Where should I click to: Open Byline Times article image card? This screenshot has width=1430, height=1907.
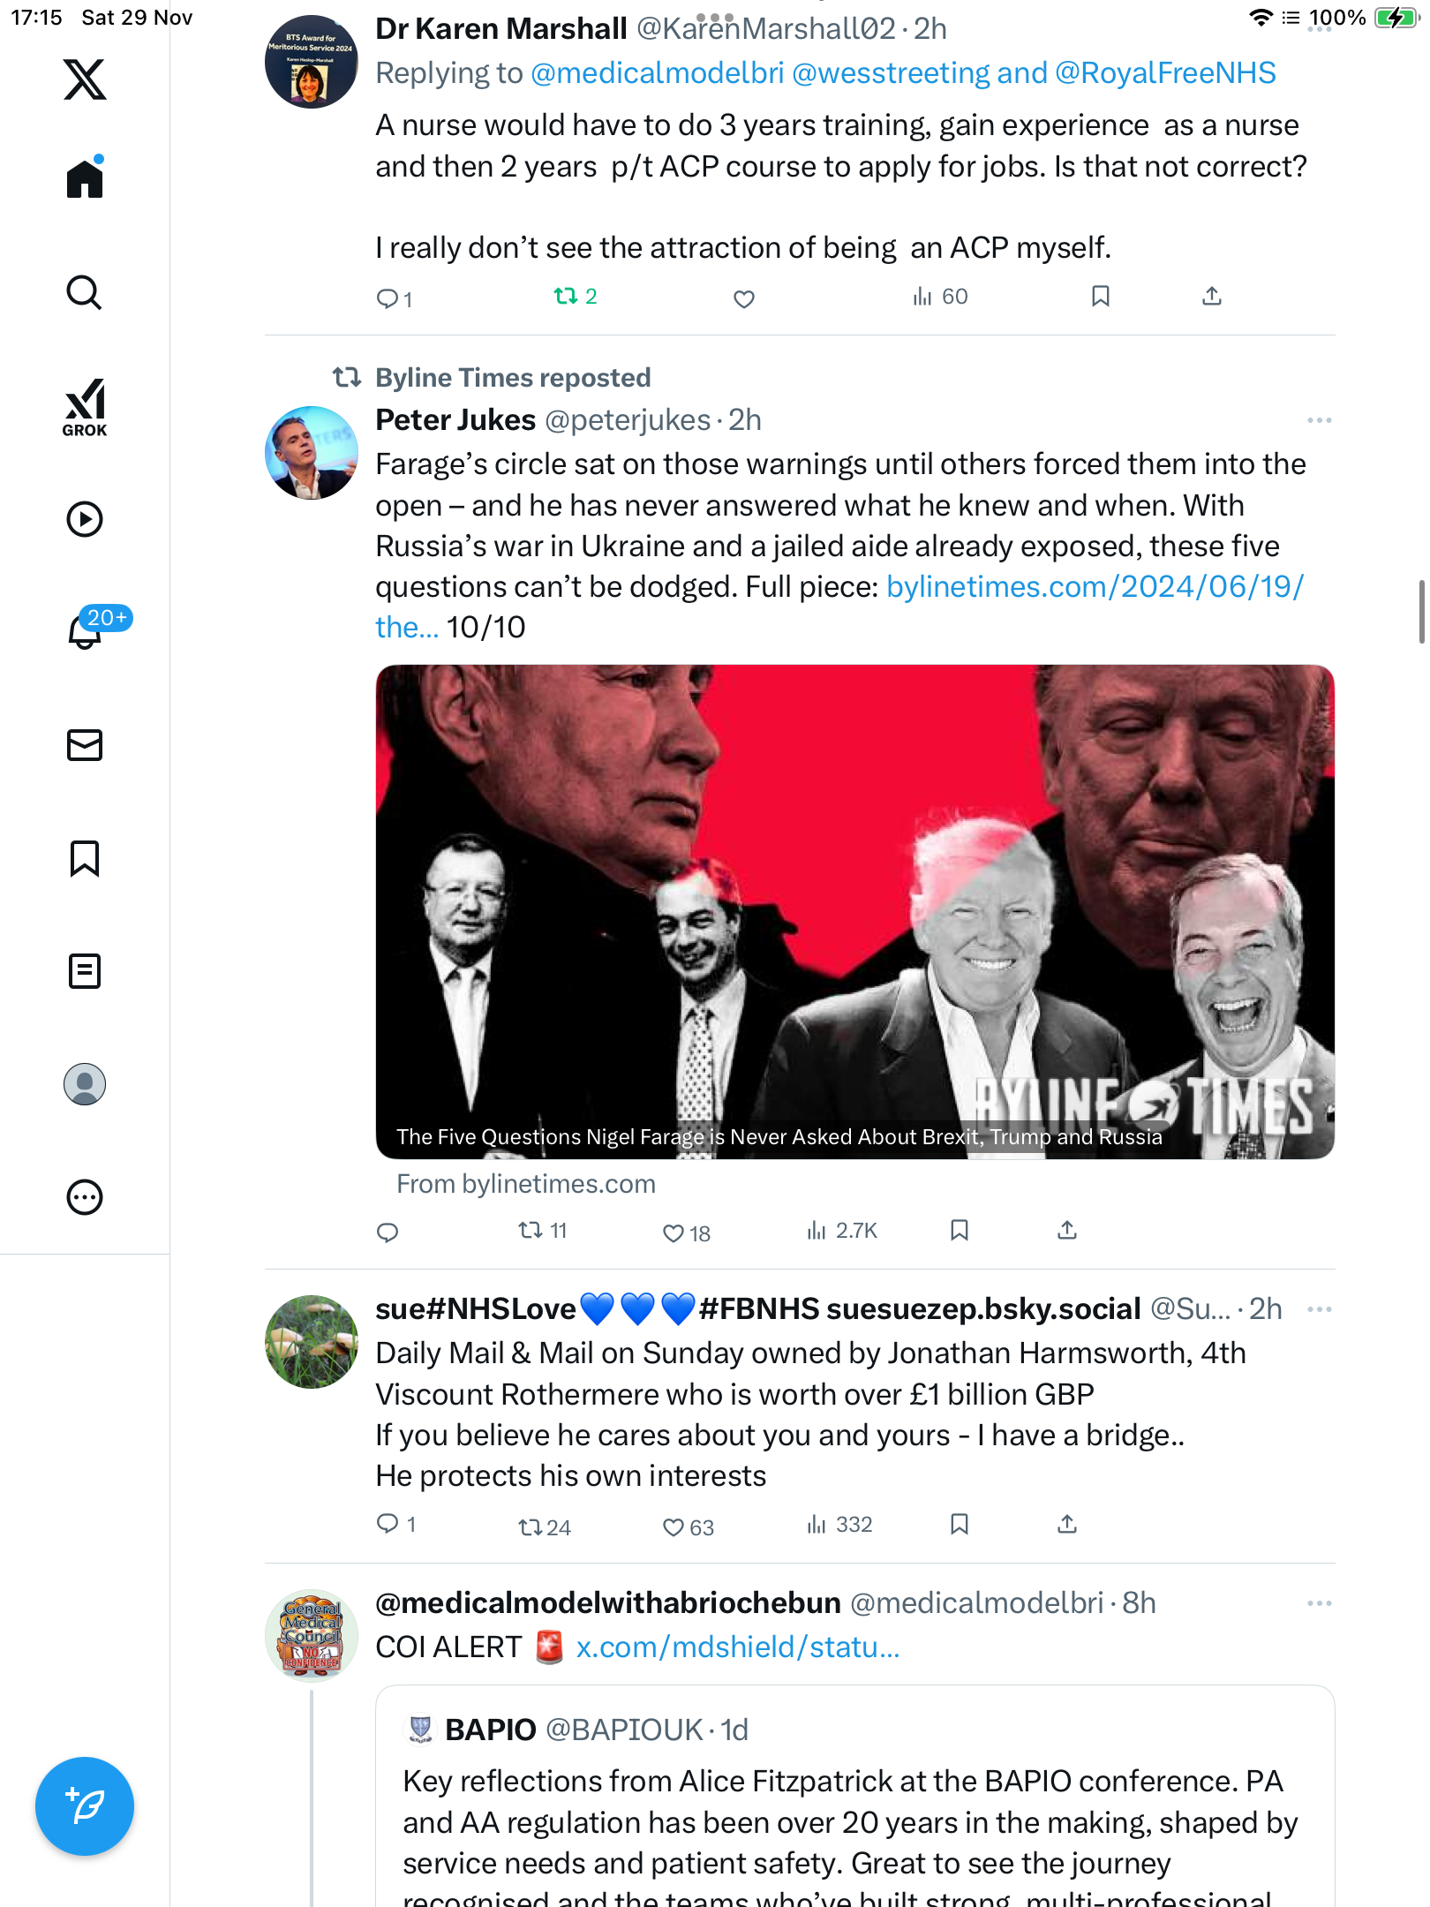click(854, 911)
